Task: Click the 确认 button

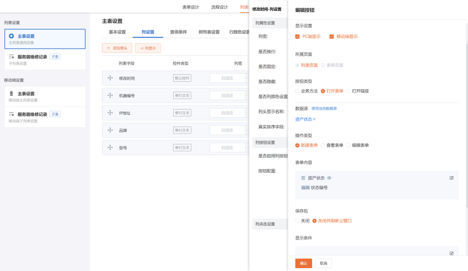Action: (x=303, y=263)
